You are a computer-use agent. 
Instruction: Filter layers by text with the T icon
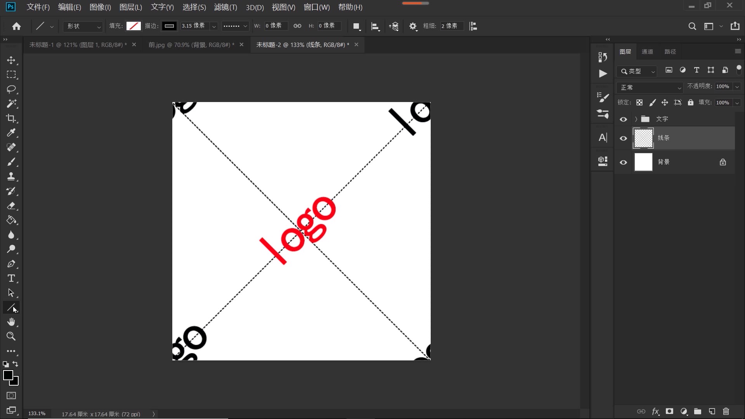696,70
